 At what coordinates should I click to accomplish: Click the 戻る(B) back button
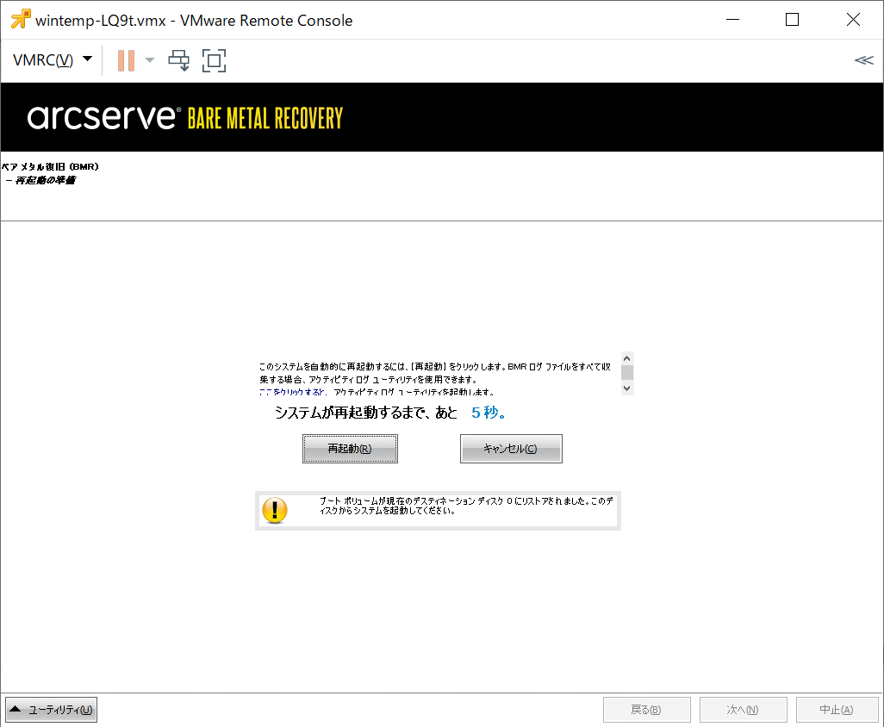point(647,710)
